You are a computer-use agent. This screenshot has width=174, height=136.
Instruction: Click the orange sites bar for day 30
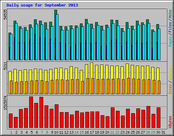(x=159, y=87)
